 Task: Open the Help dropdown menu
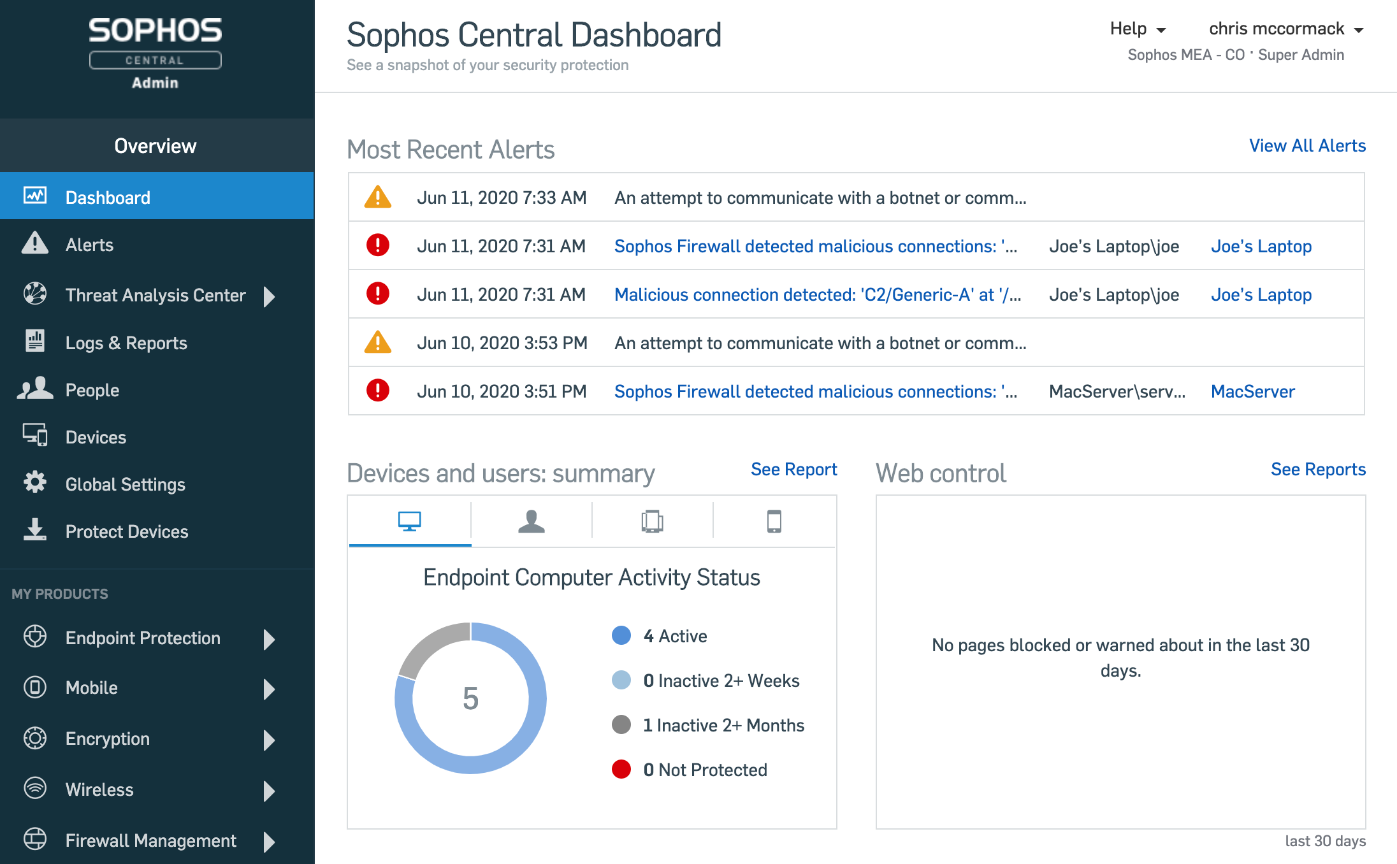coord(1137,29)
